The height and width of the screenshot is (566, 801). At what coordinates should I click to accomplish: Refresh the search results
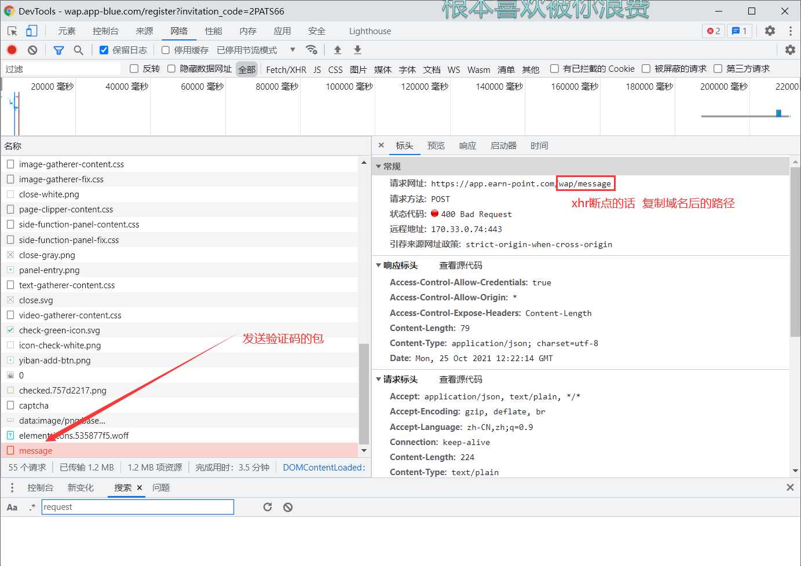pyautogui.click(x=267, y=507)
